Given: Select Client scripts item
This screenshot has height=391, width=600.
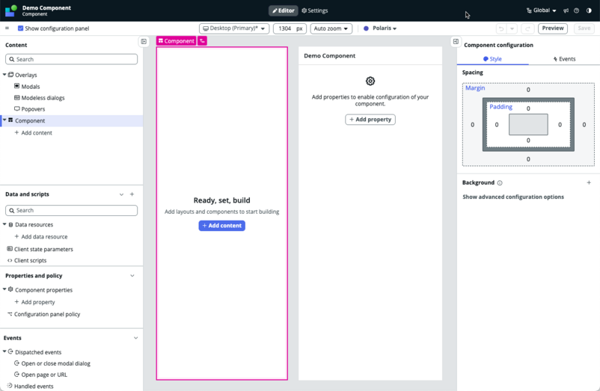Looking at the screenshot, I should pos(27,260).
